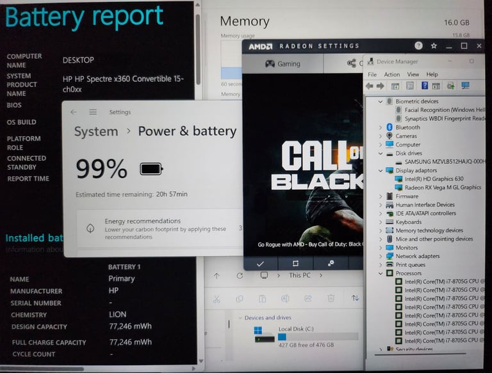Screen dimensions: 492x373
Task: Click the Sort arrows icon in File Explorer
Action: pyautogui.click(x=355, y=298)
